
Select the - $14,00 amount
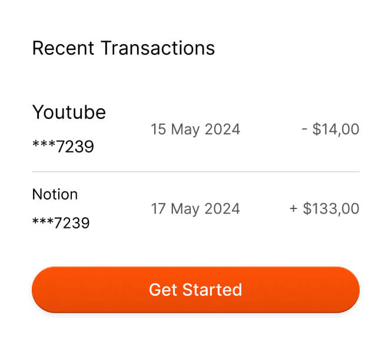point(330,129)
